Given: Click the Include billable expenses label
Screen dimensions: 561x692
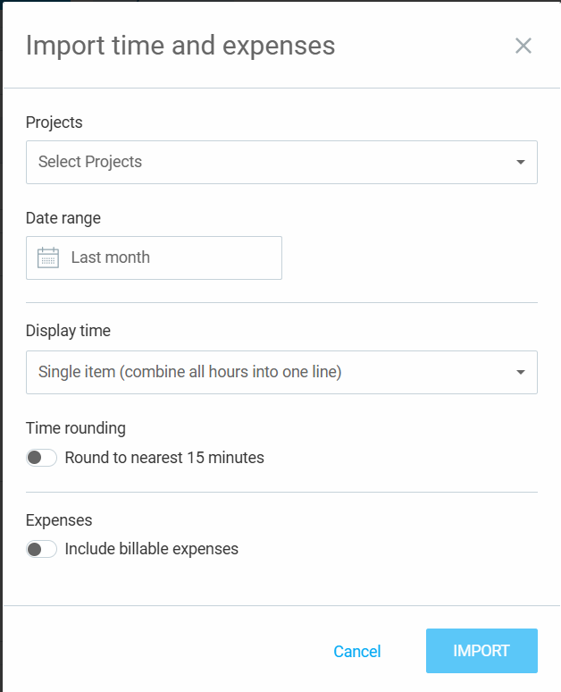Looking at the screenshot, I should (x=152, y=549).
